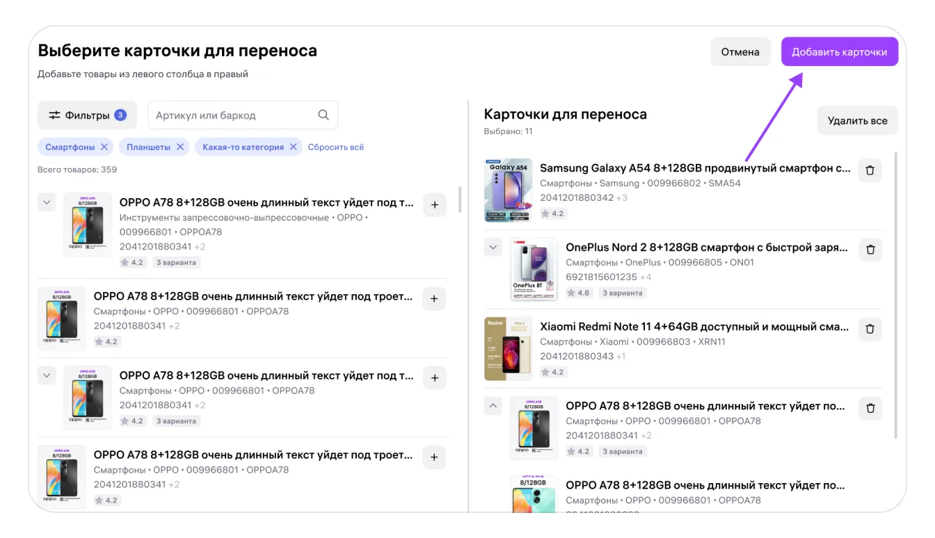The width and height of the screenshot is (935, 538).
Task: Remove the Какая-то категория filter chip
Action: [x=294, y=147]
